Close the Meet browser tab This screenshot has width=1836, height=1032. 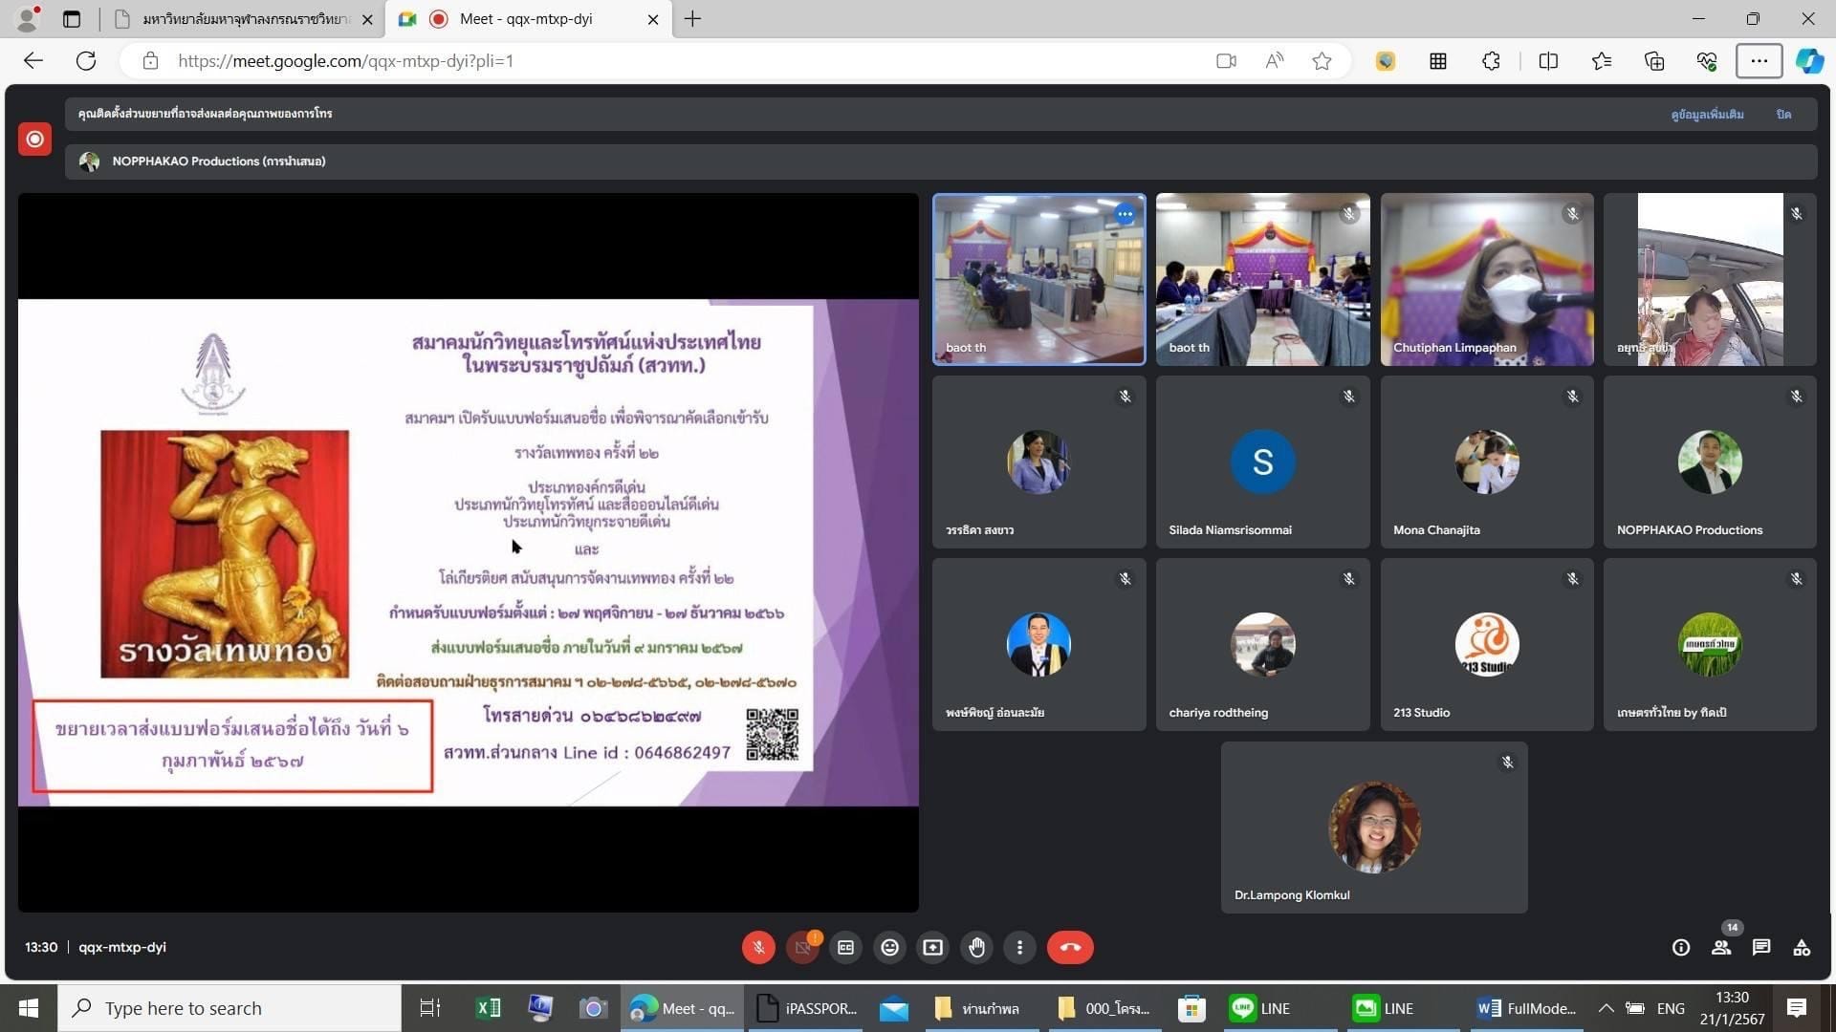[x=653, y=19]
